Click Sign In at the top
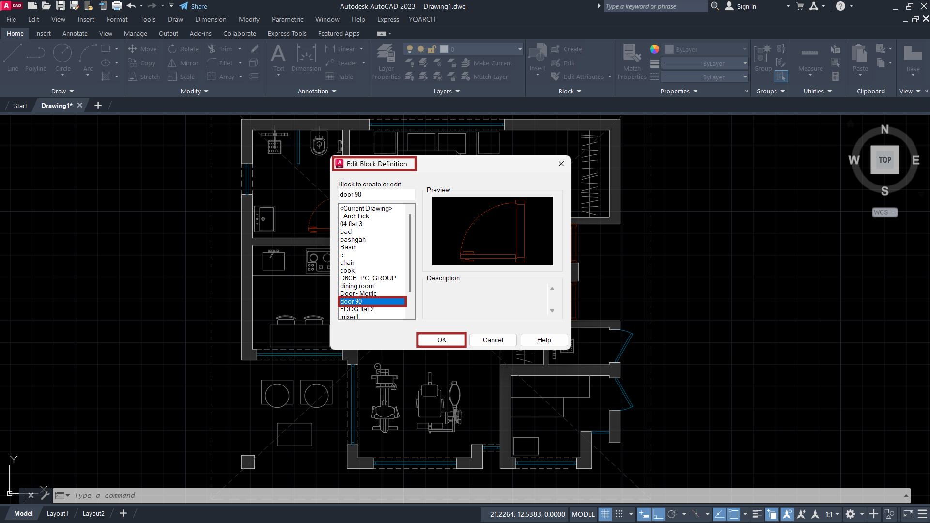Image resolution: width=930 pixels, height=523 pixels. pos(741,6)
